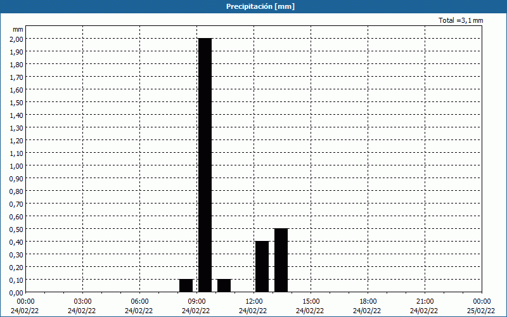
Task: Click the 21:00 time axis label
Action: (425, 302)
